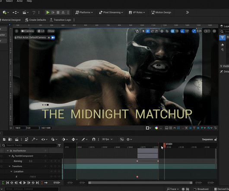Click the surface snapping icon in viewport
The image size is (229, 191).
(167, 31)
